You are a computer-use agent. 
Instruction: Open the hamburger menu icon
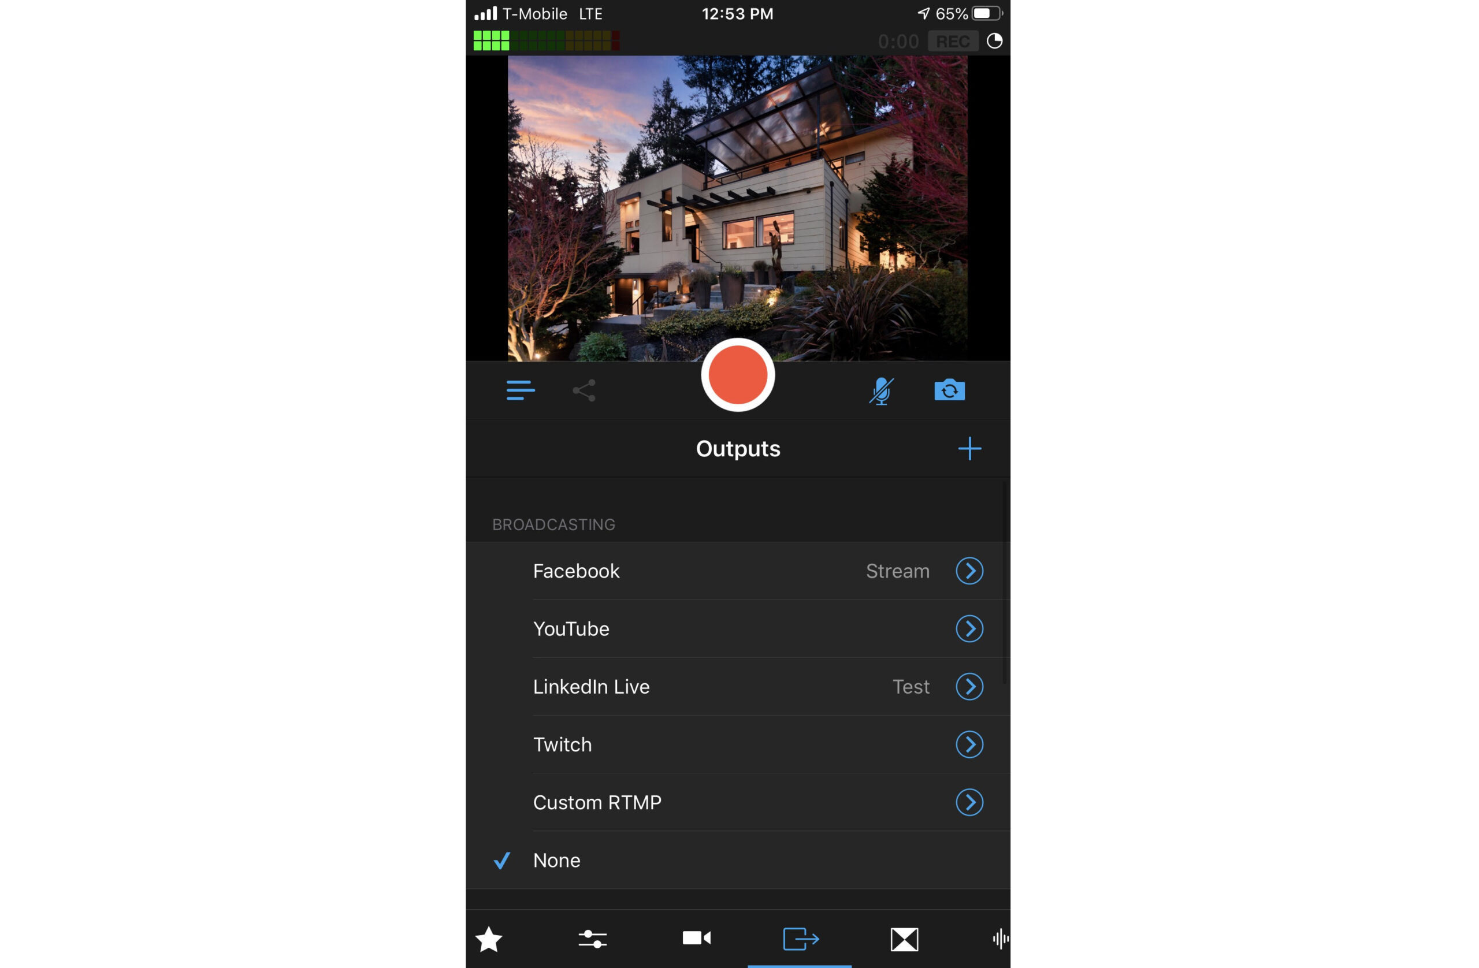[519, 390]
